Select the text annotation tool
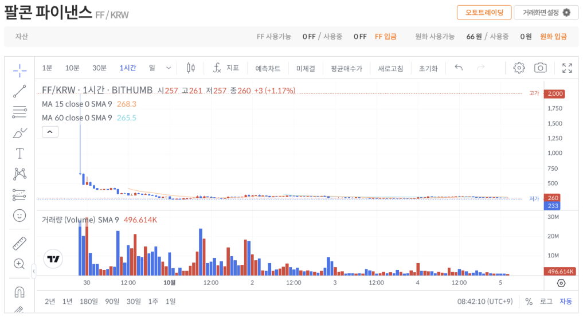587x321 pixels. (19, 153)
